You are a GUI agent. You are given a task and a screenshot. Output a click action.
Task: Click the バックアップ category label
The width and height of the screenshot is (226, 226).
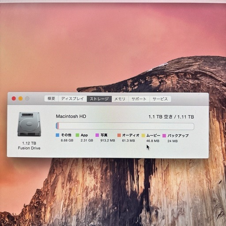[x=178, y=136]
